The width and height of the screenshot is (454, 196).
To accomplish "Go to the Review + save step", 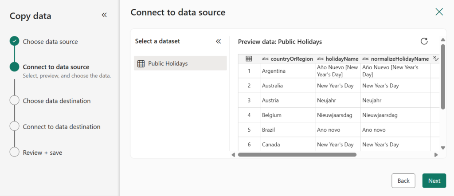I will 43,153.
